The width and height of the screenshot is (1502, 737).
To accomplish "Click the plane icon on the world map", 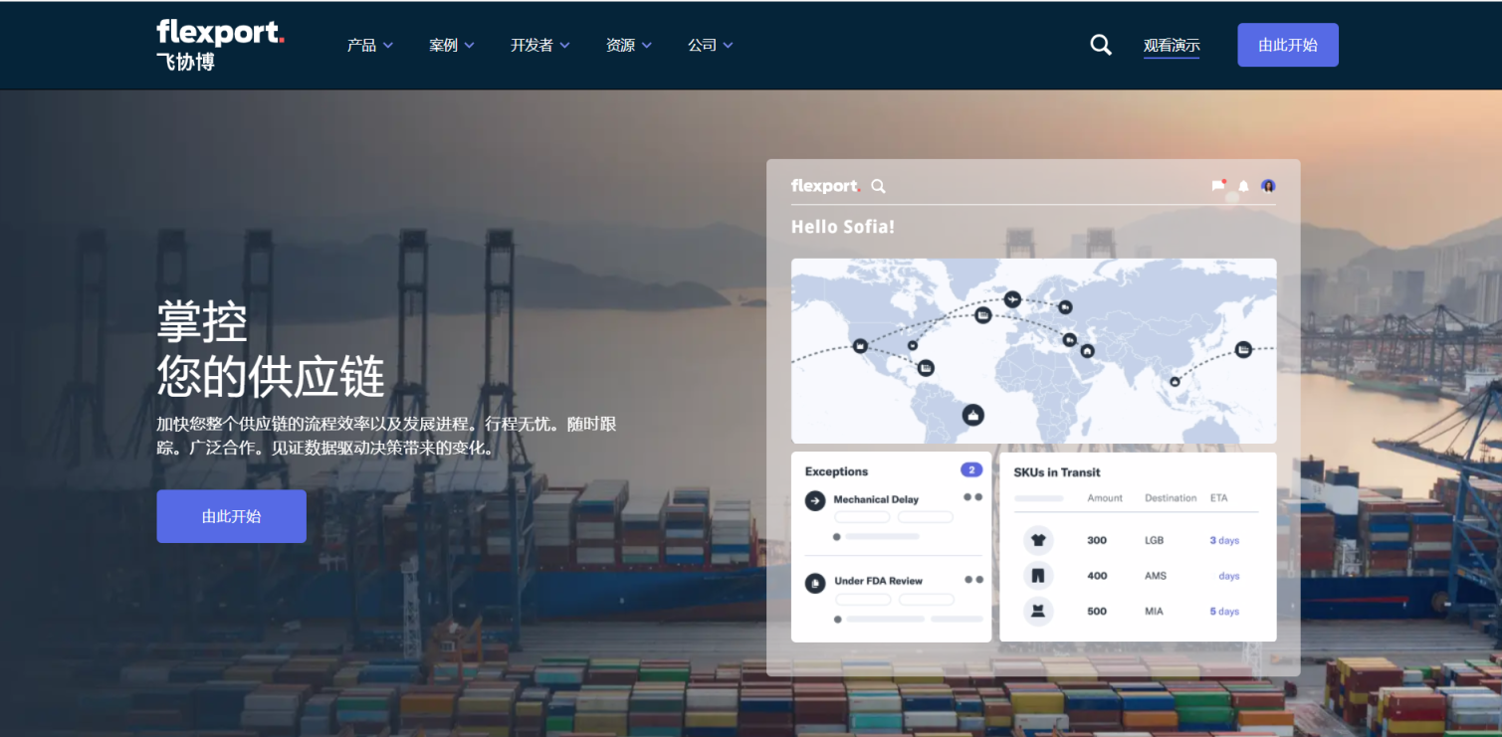I will point(1012,299).
